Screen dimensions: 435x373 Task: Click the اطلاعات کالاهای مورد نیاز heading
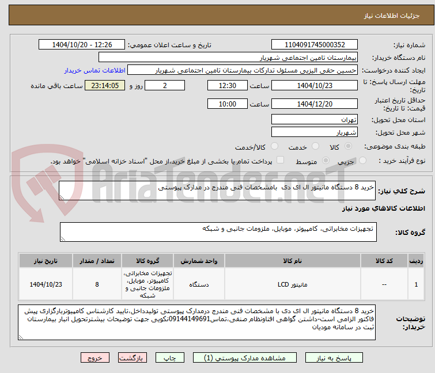383,208
